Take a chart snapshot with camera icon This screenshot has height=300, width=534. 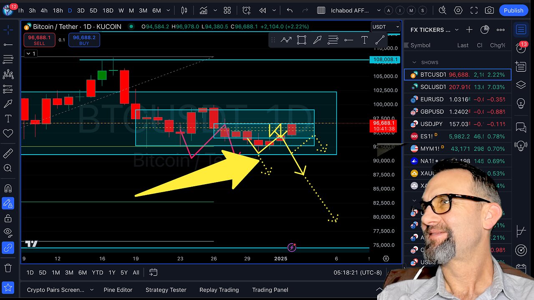click(489, 10)
